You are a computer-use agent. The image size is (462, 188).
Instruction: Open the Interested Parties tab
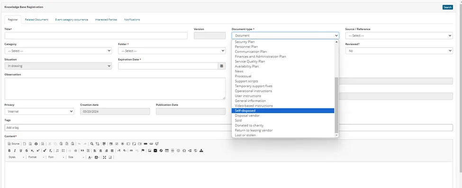coord(106,19)
